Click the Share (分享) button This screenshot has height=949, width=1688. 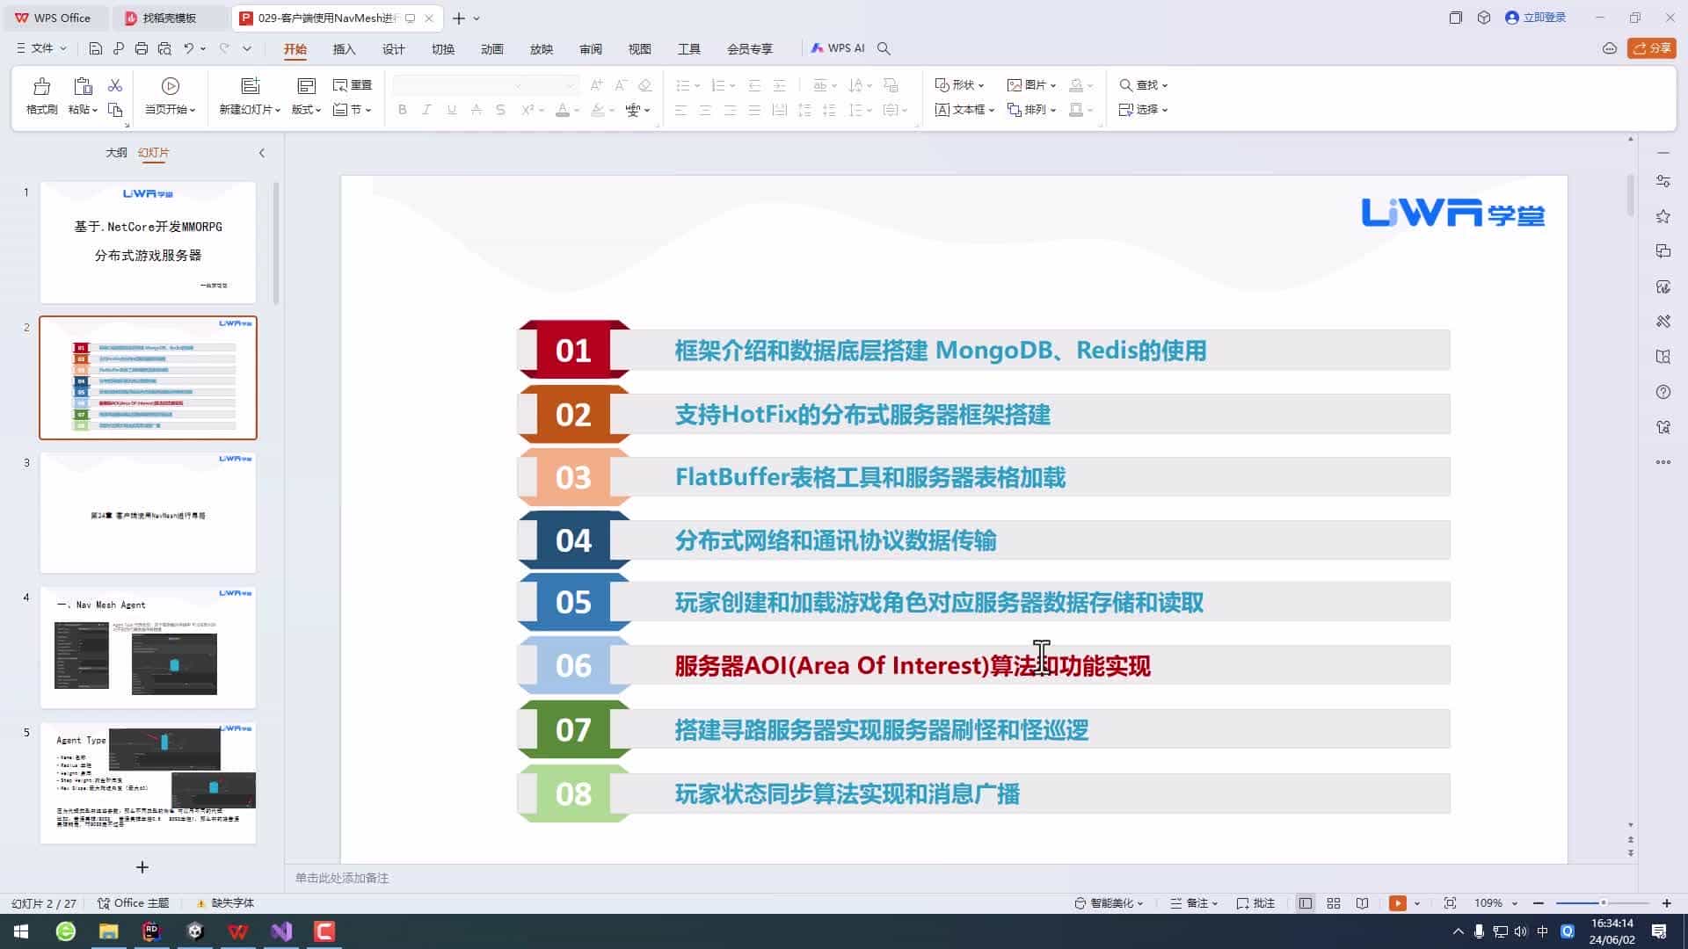coord(1651,48)
